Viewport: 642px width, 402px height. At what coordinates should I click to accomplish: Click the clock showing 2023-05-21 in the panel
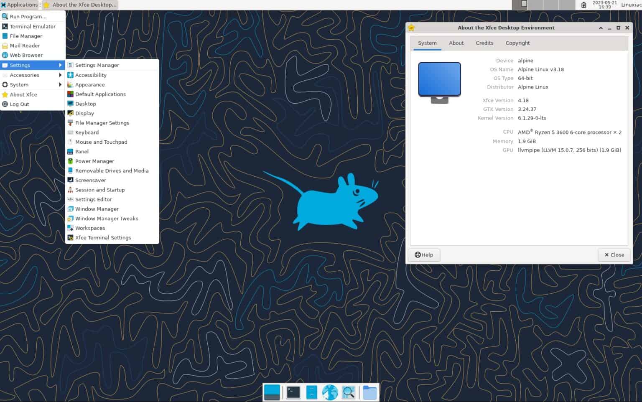pos(605,5)
